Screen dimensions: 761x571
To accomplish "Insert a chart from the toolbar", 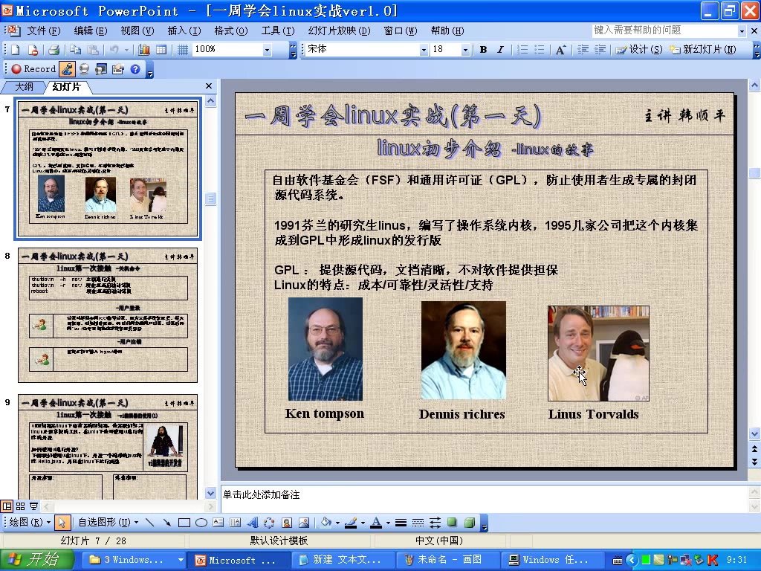I will pyautogui.click(x=144, y=50).
